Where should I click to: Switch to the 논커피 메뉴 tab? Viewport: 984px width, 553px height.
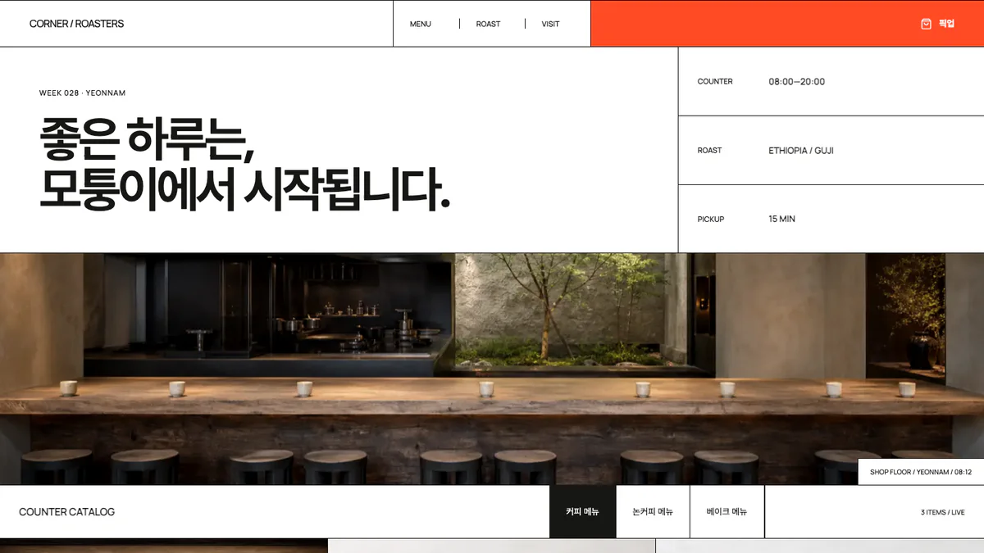click(x=653, y=512)
